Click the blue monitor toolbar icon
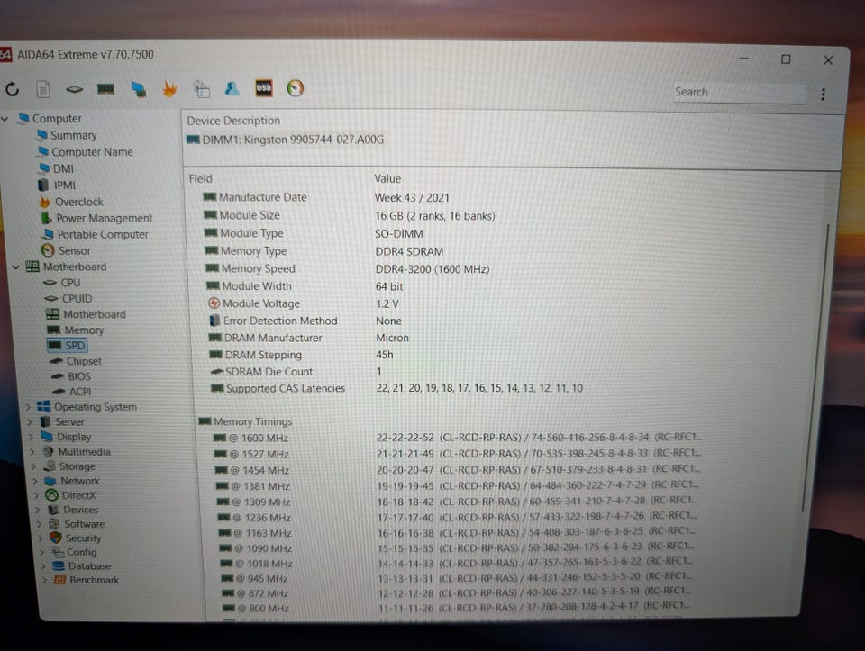This screenshot has height=651, width=865. 139,89
